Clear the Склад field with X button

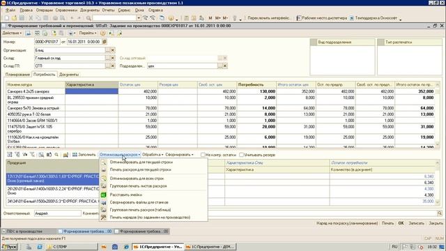113,58
